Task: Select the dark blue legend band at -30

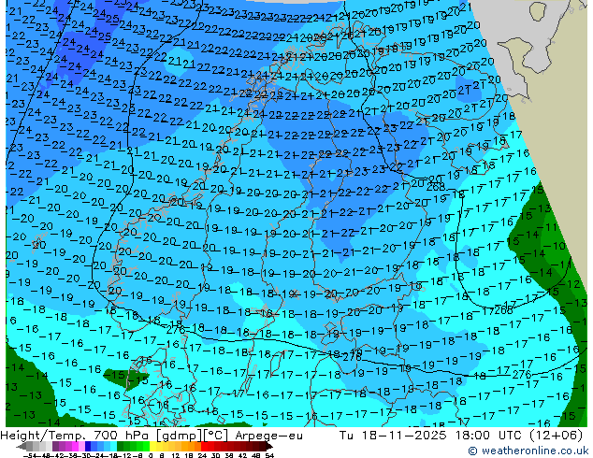Action: tap(88, 447)
